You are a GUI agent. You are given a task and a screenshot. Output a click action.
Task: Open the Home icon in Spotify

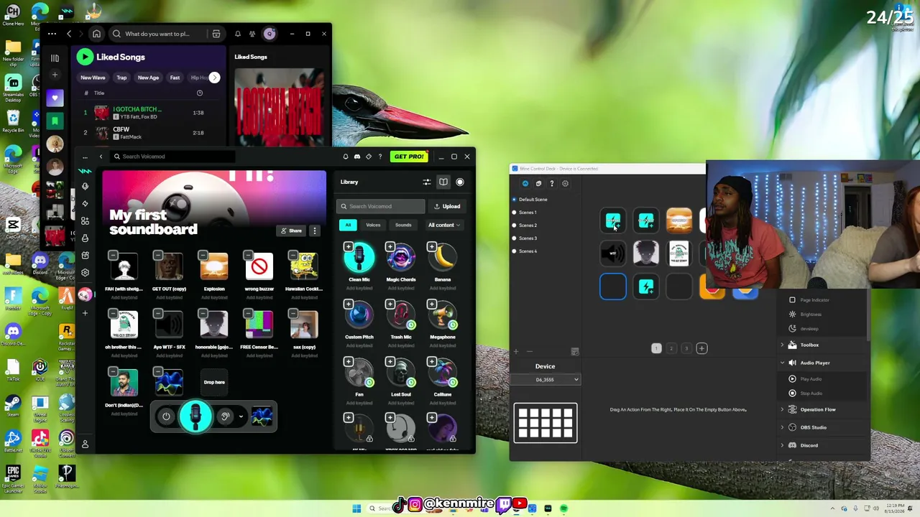click(96, 34)
